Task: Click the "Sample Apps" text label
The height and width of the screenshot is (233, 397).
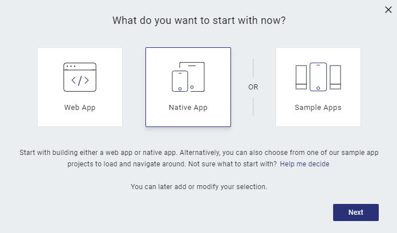Action: (x=318, y=108)
